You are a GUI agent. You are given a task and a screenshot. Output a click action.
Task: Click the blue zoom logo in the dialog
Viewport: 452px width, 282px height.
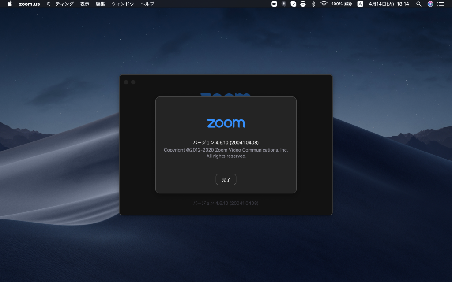226,123
